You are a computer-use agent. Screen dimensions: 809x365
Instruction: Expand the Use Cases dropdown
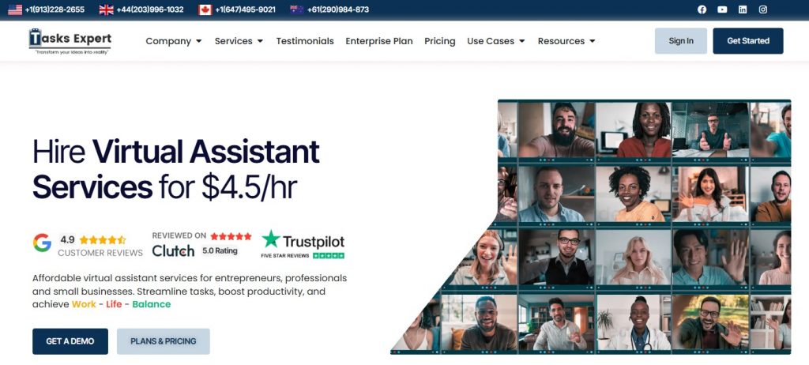tap(496, 41)
